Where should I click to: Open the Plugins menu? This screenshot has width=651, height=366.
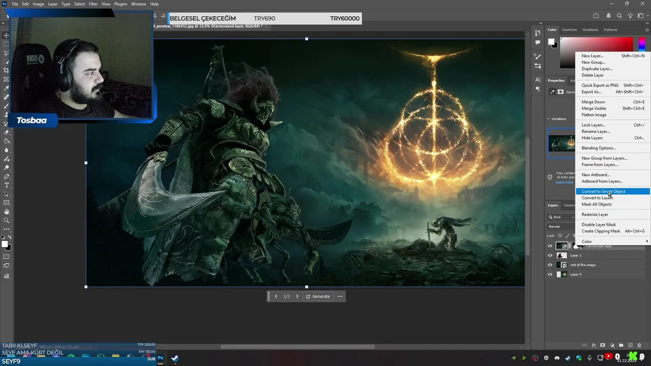point(121,4)
